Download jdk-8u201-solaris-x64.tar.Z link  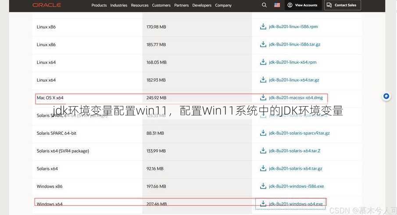(x=294, y=150)
